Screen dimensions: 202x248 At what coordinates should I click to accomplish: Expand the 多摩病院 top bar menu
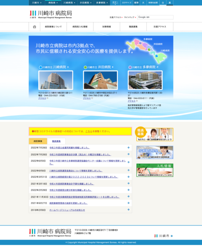[x=102, y=3]
